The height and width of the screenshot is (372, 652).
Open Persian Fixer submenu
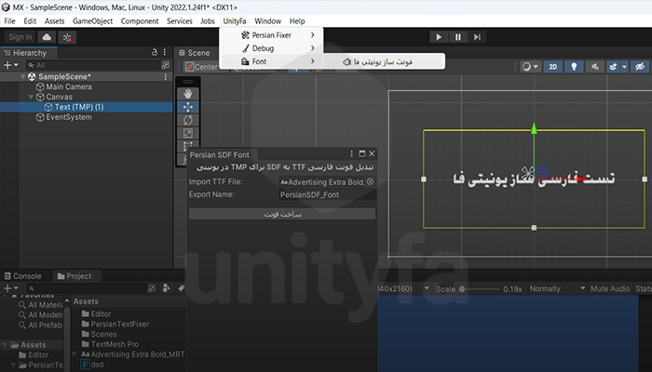coord(272,35)
